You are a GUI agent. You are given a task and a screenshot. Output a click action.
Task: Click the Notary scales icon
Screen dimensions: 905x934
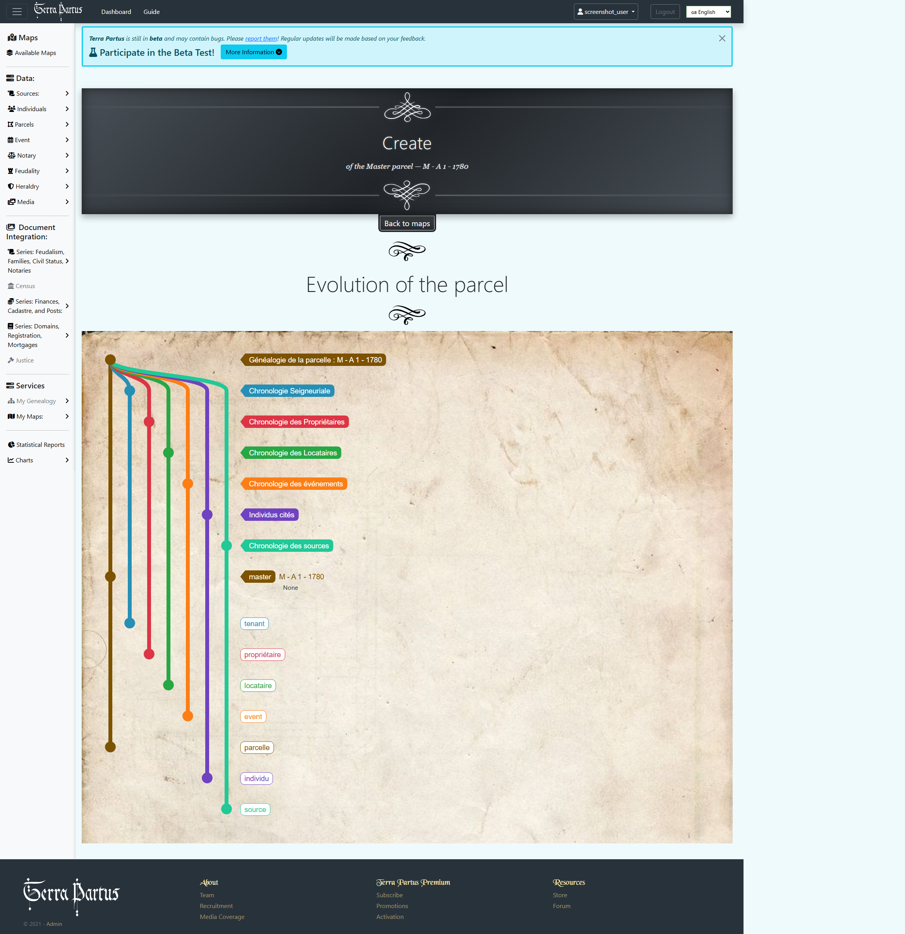[x=12, y=155]
